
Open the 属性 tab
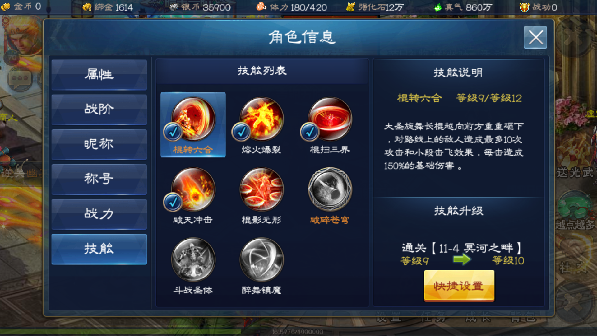coord(99,75)
